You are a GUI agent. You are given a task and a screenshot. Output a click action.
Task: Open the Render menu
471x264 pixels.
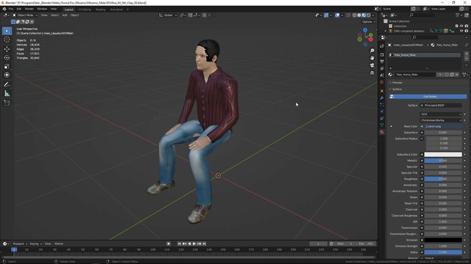click(30, 9)
